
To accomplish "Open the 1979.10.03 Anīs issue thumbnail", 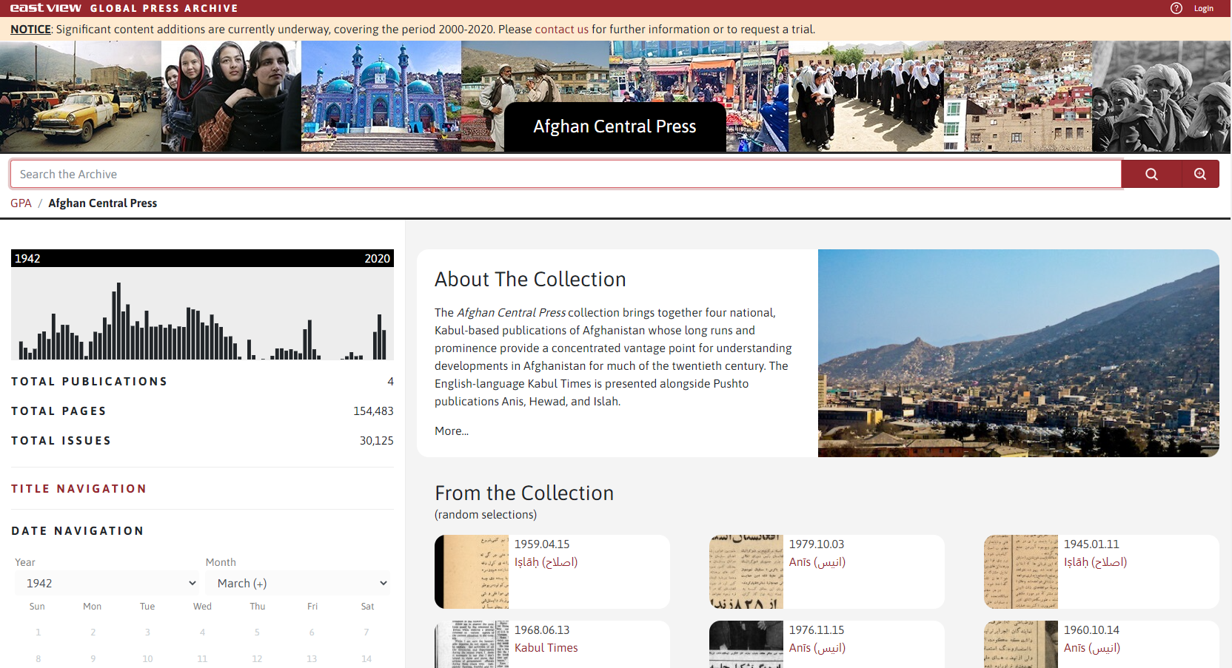I will pos(746,572).
